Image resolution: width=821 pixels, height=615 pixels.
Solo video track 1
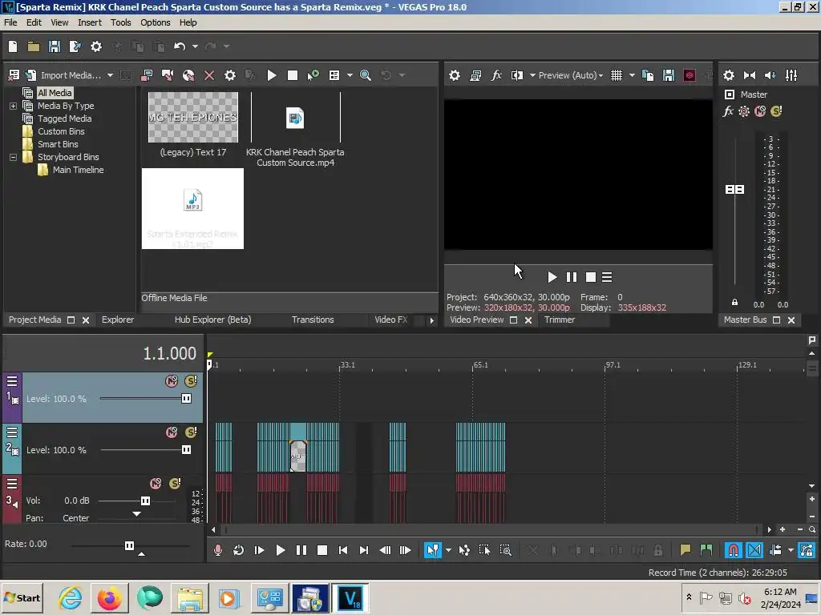click(x=191, y=381)
